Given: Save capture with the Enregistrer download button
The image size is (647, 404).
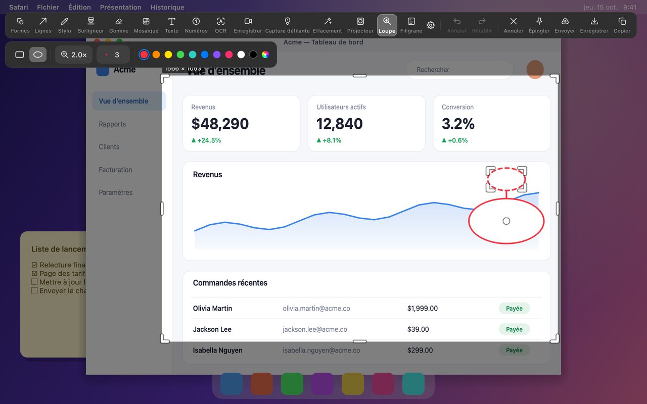Looking at the screenshot, I should (594, 25).
